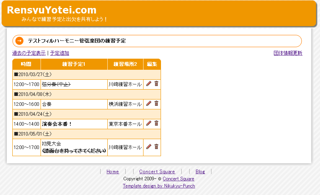The image size is (320, 195).
Task: Select the 2010/04/24(土) date row
Action: tap(87, 114)
